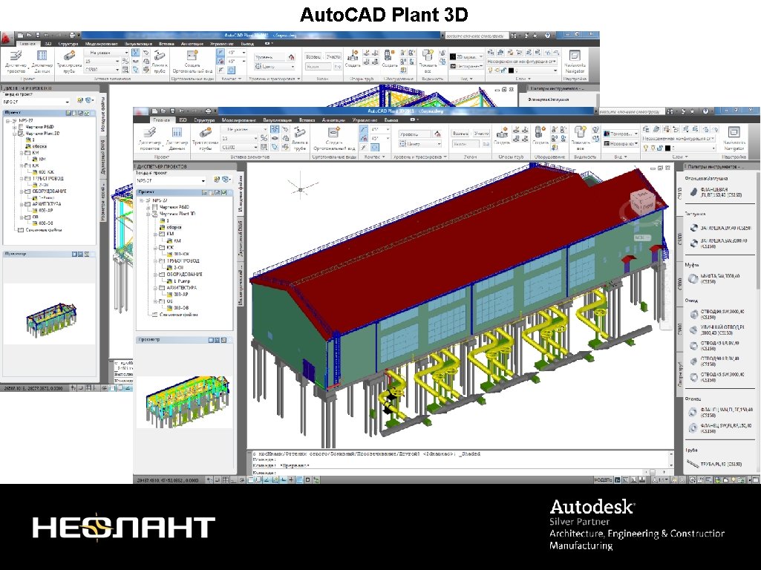Open Исходные файлы vertical tab in front window
This screenshot has width=761, height=570.
pyautogui.click(x=241, y=194)
